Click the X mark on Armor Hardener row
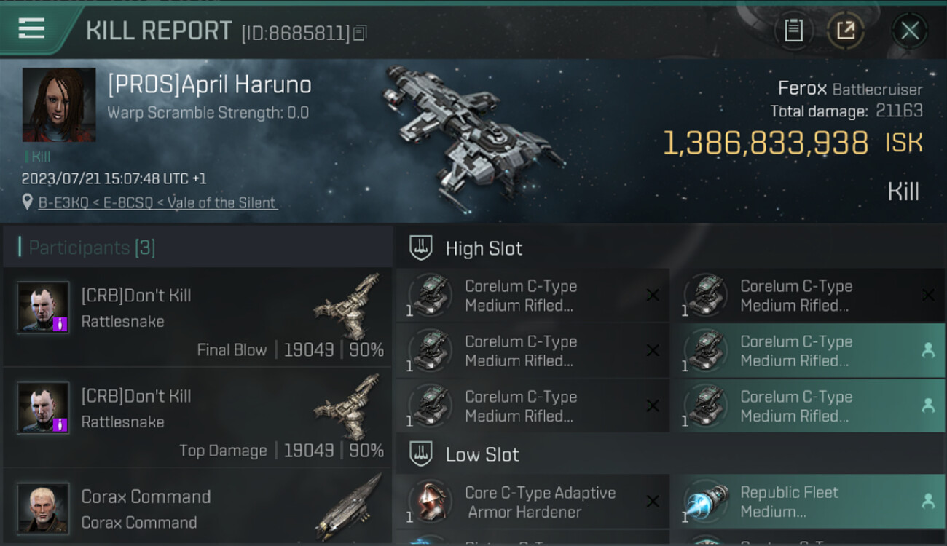This screenshot has height=546, width=947. click(653, 501)
